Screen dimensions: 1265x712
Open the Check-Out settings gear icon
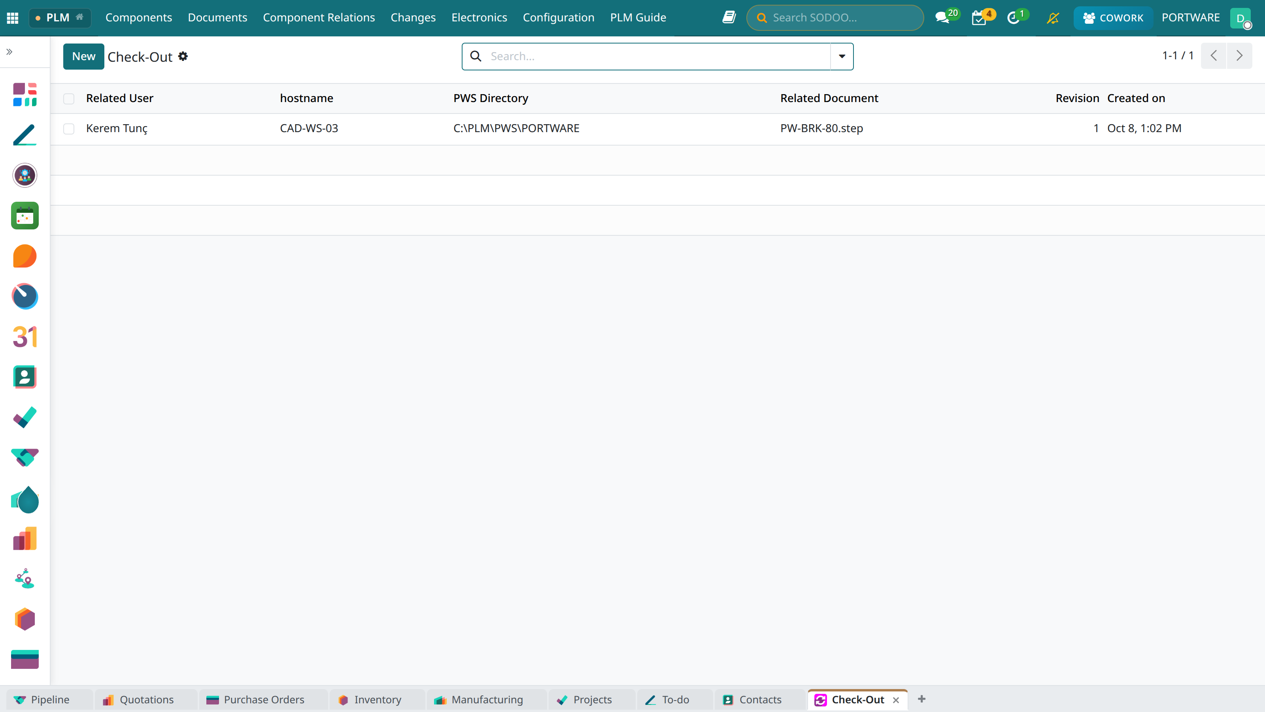183,57
